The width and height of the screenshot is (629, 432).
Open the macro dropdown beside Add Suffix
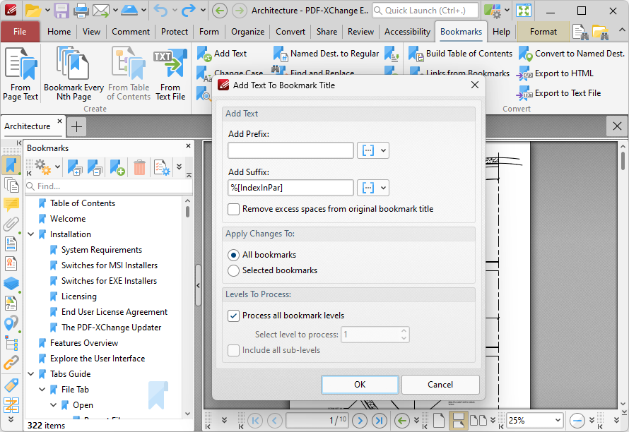click(374, 188)
